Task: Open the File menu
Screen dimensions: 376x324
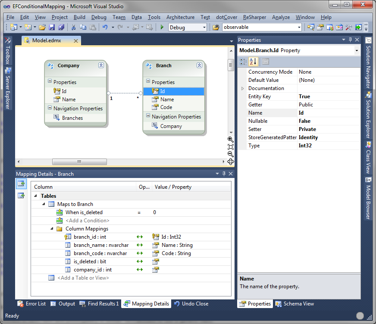Action: (x=10, y=17)
